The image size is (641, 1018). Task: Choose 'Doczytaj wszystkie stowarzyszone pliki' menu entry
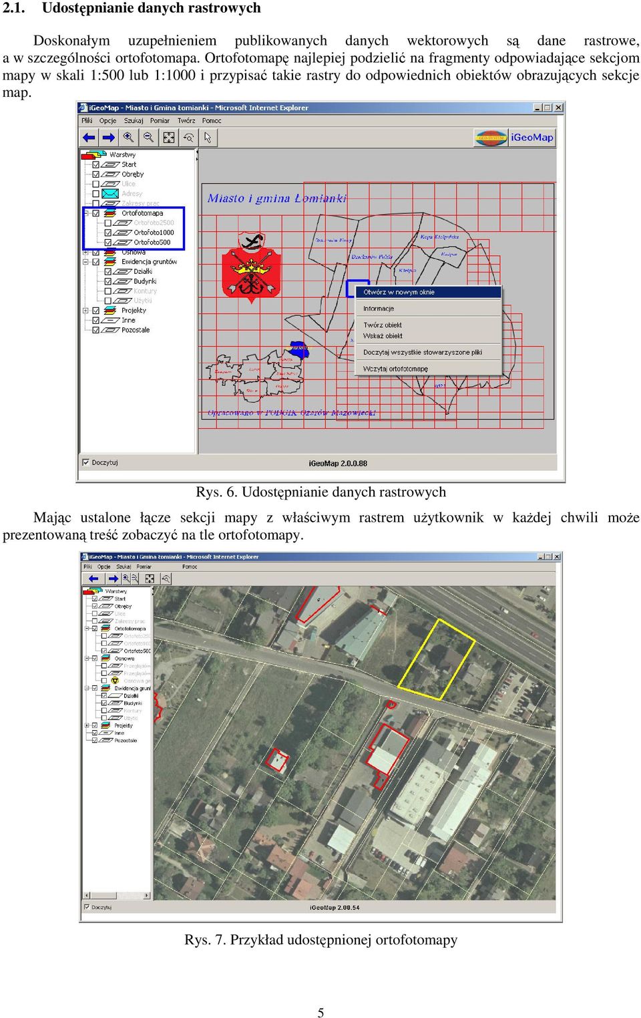click(x=428, y=352)
